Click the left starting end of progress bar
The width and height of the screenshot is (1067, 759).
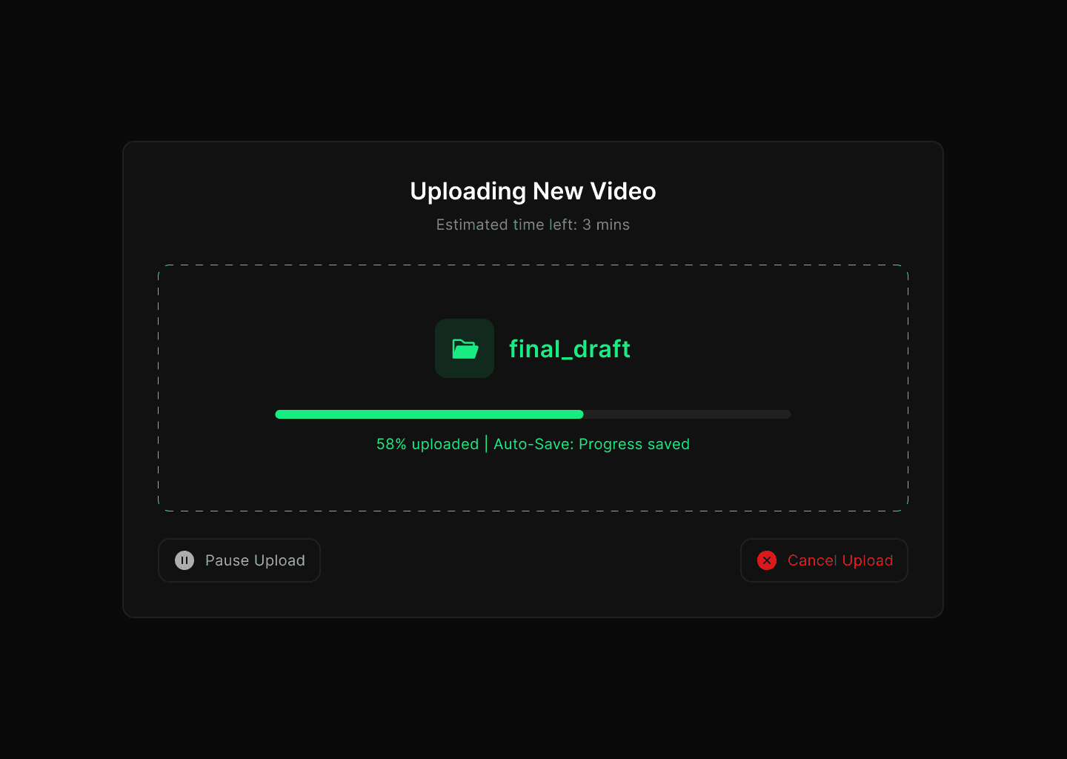(x=279, y=414)
